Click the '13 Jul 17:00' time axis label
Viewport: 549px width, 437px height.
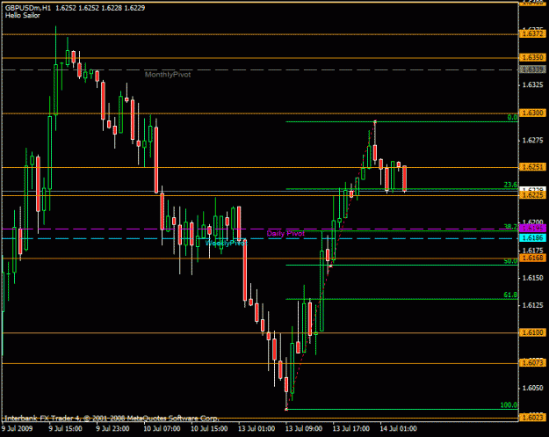tap(350, 429)
